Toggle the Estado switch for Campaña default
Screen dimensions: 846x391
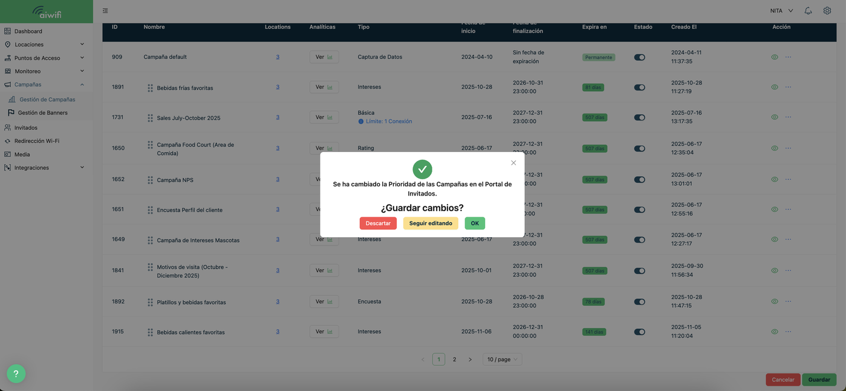coord(639,57)
